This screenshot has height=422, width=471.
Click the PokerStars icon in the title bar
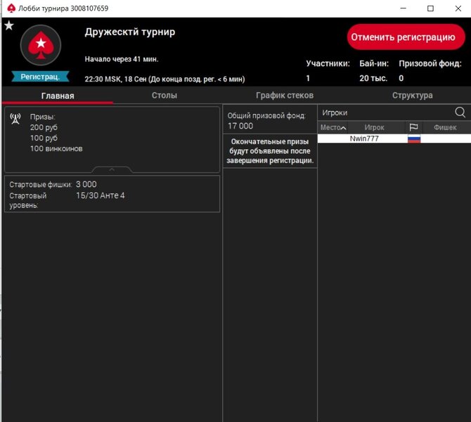[10, 8]
